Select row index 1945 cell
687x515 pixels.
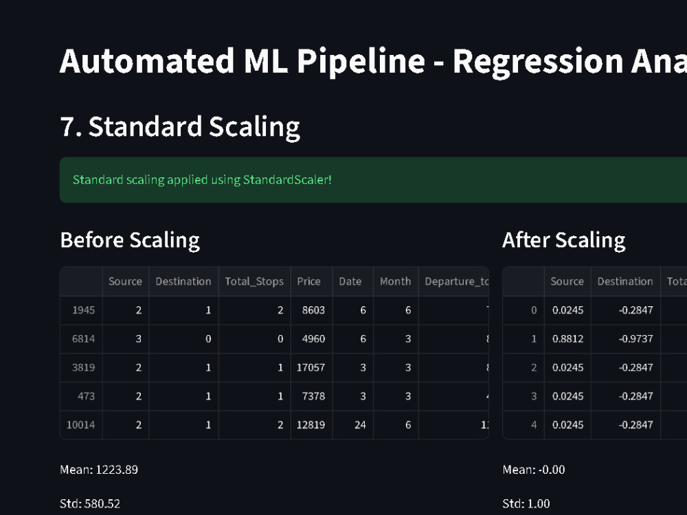click(82, 310)
